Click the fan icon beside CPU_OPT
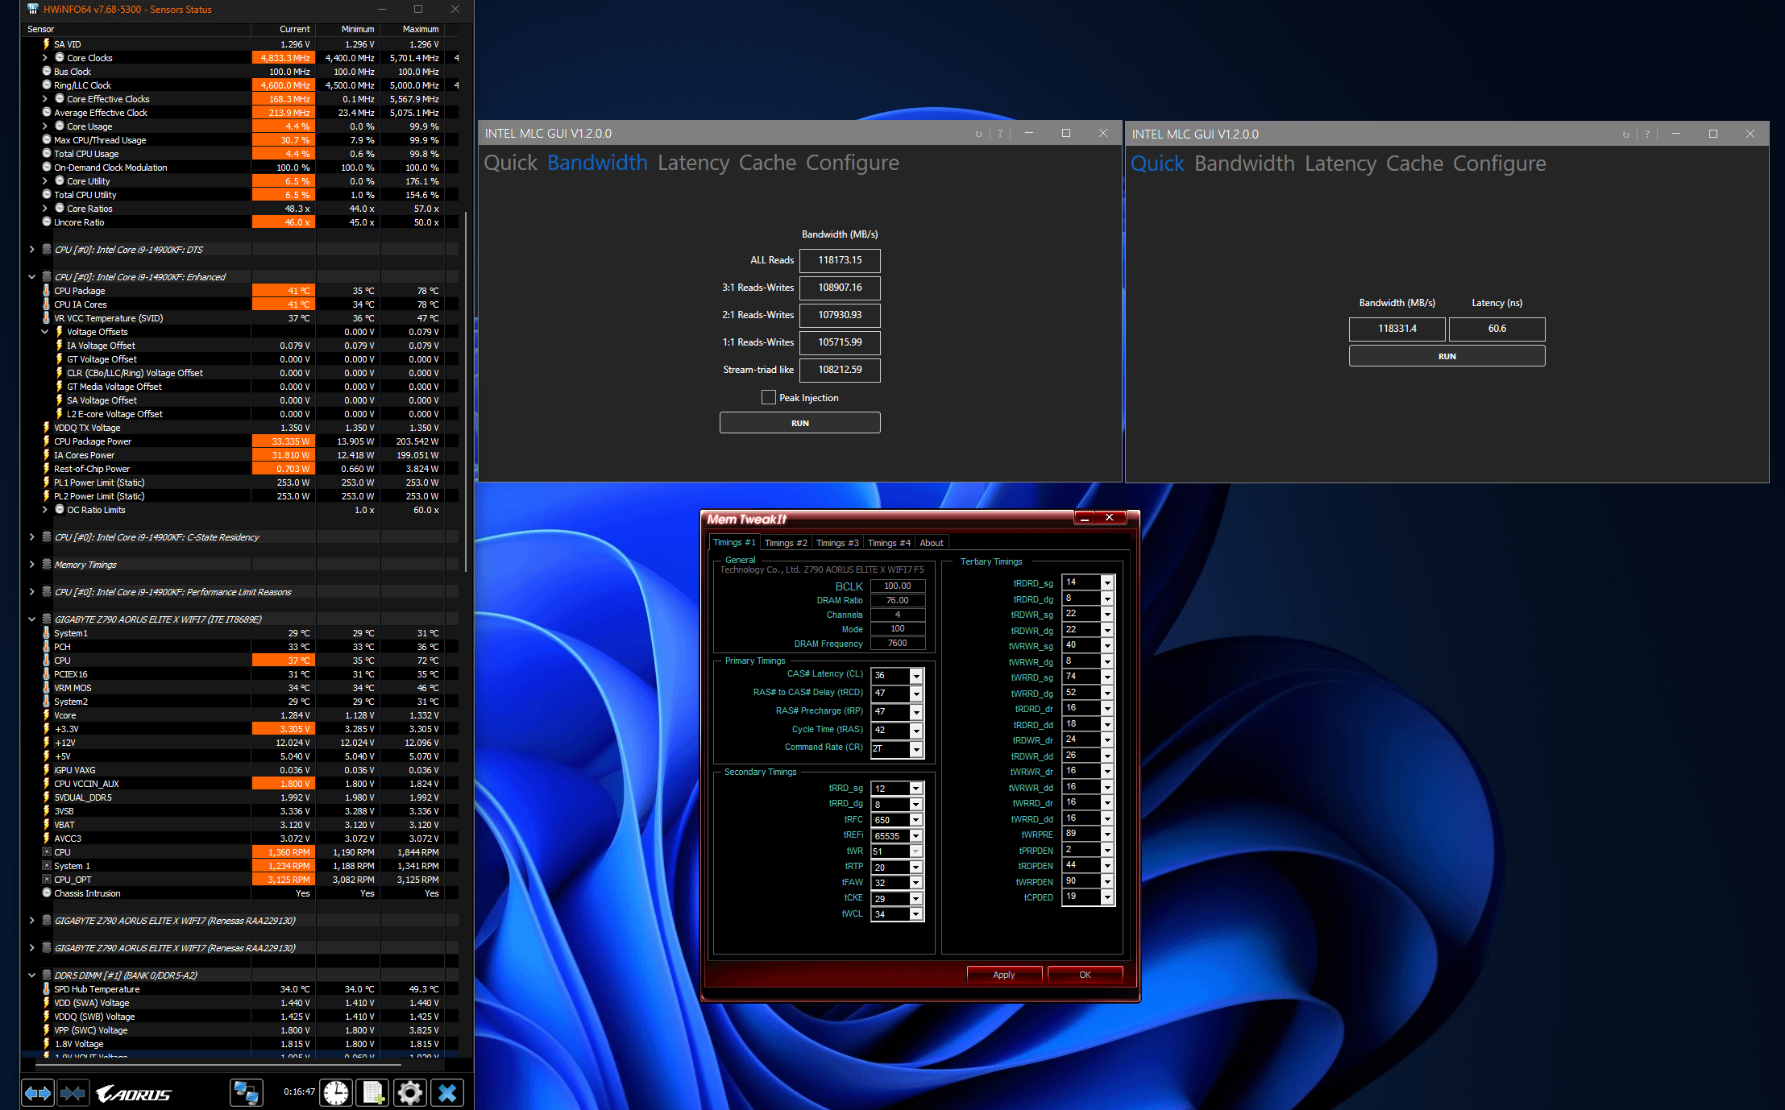The height and width of the screenshot is (1110, 1785). (47, 880)
